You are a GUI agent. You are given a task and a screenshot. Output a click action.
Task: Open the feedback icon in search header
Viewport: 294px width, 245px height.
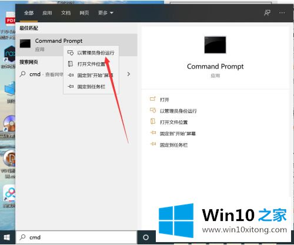coord(267,13)
